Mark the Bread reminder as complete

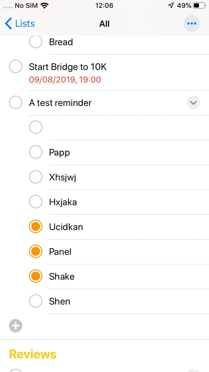tap(36, 42)
